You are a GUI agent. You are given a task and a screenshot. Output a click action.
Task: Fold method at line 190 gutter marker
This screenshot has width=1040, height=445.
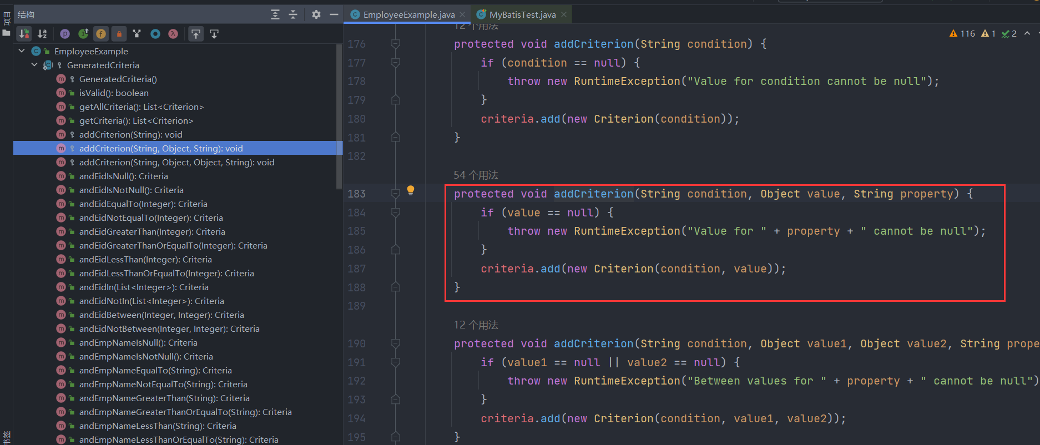coord(396,343)
